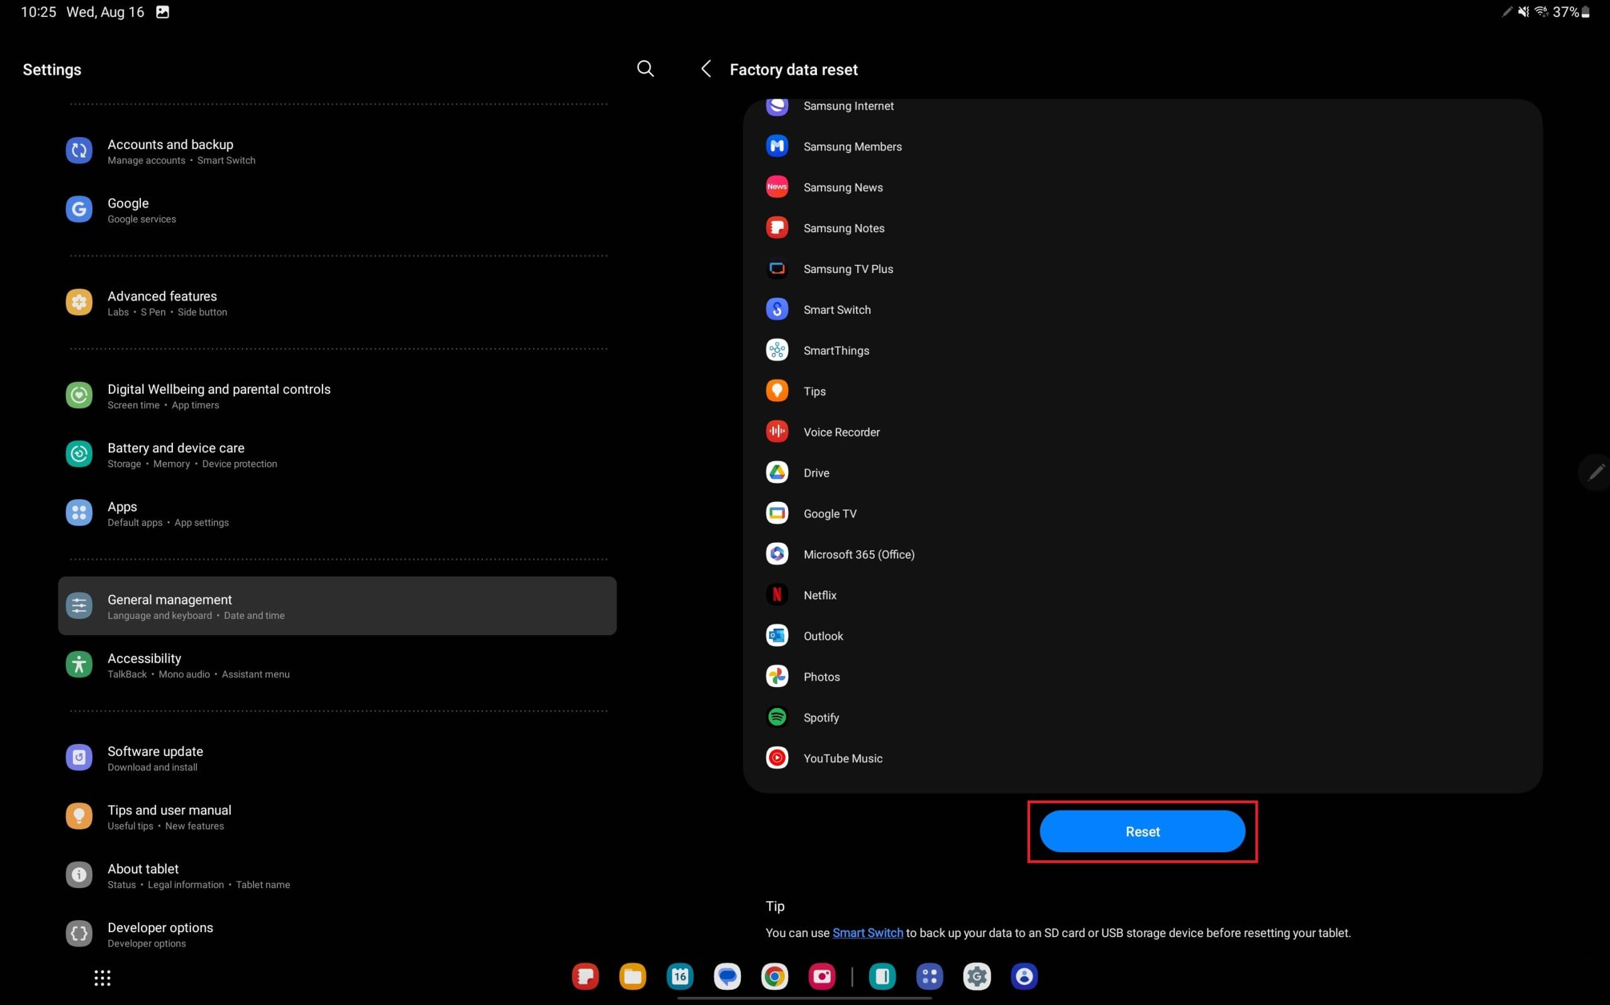Tap the Software update icon
This screenshot has height=1005, width=1610.
(x=79, y=757)
